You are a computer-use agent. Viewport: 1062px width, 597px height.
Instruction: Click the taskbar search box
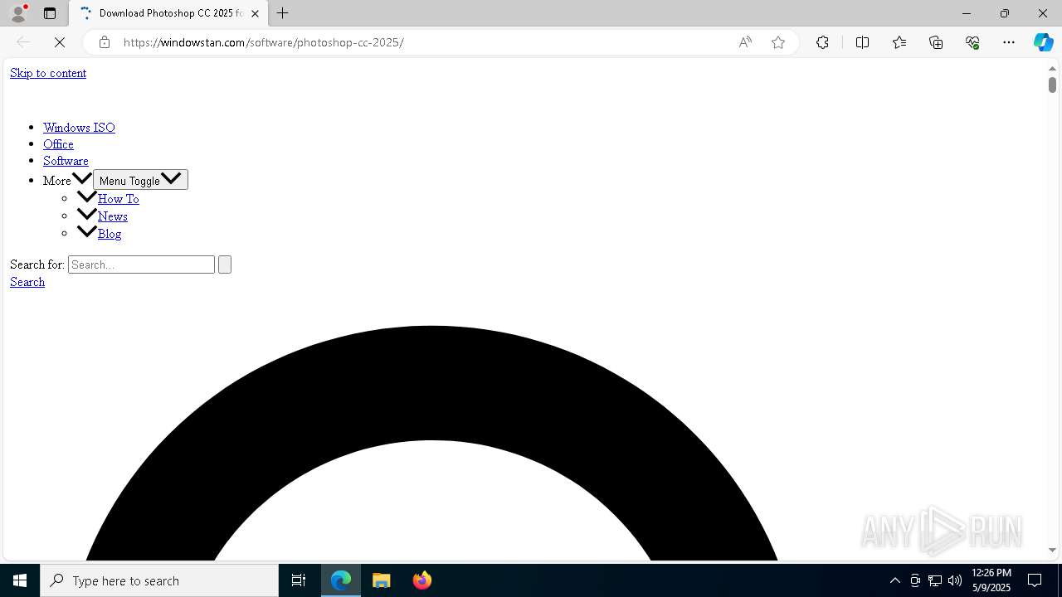point(159,580)
